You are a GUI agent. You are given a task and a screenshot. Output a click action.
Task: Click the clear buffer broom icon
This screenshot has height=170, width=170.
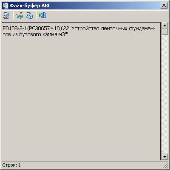[x=6, y=15]
